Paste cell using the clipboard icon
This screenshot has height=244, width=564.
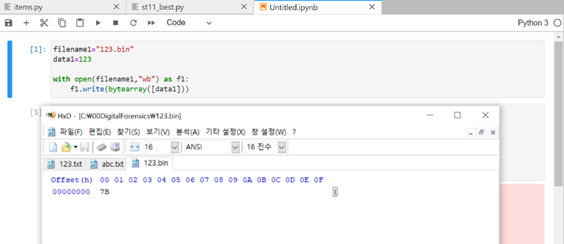[80, 23]
